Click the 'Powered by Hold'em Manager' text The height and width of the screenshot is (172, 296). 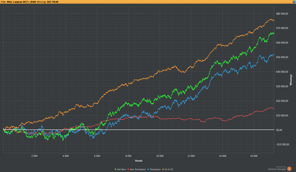(277, 168)
